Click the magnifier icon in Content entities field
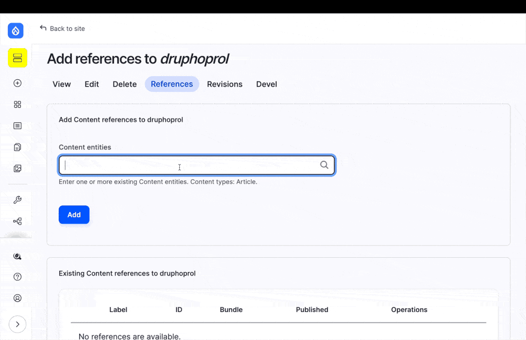 [324, 165]
